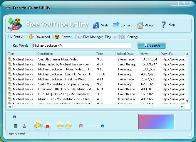Screen dimensions: 196x142
Task: Open the Settings tab
Action: 130,37
